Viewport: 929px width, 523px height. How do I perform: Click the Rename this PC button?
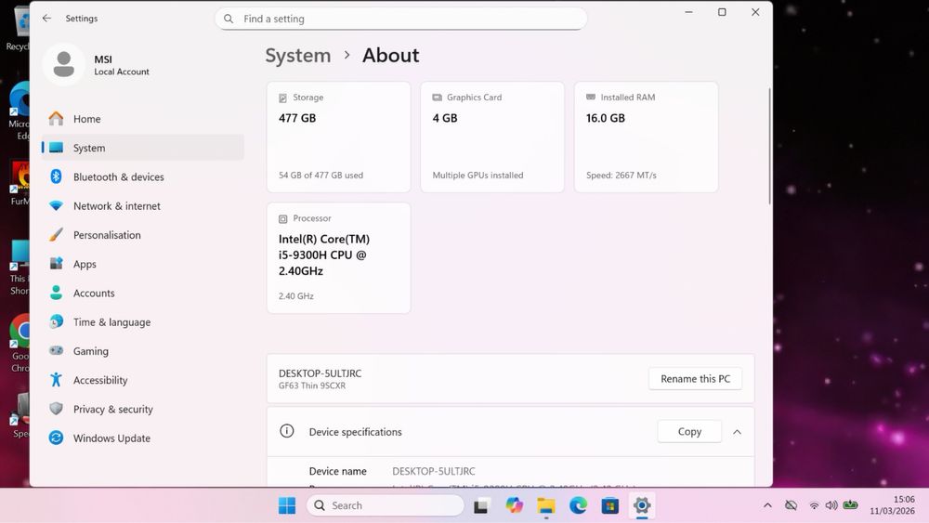pos(695,378)
